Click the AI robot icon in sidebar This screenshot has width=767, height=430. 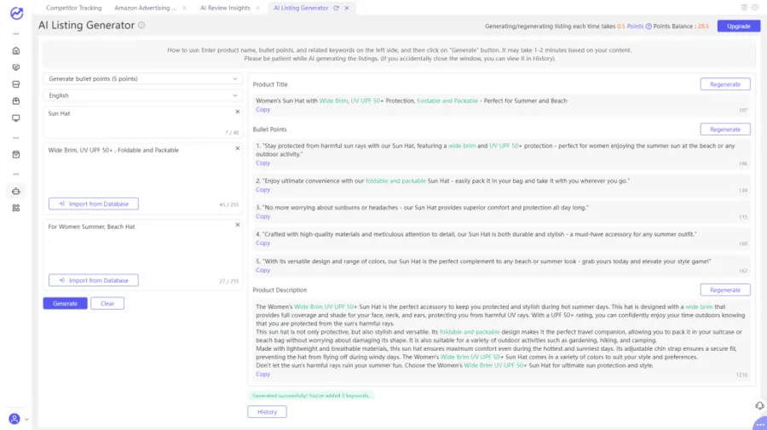tap(15, 191)
